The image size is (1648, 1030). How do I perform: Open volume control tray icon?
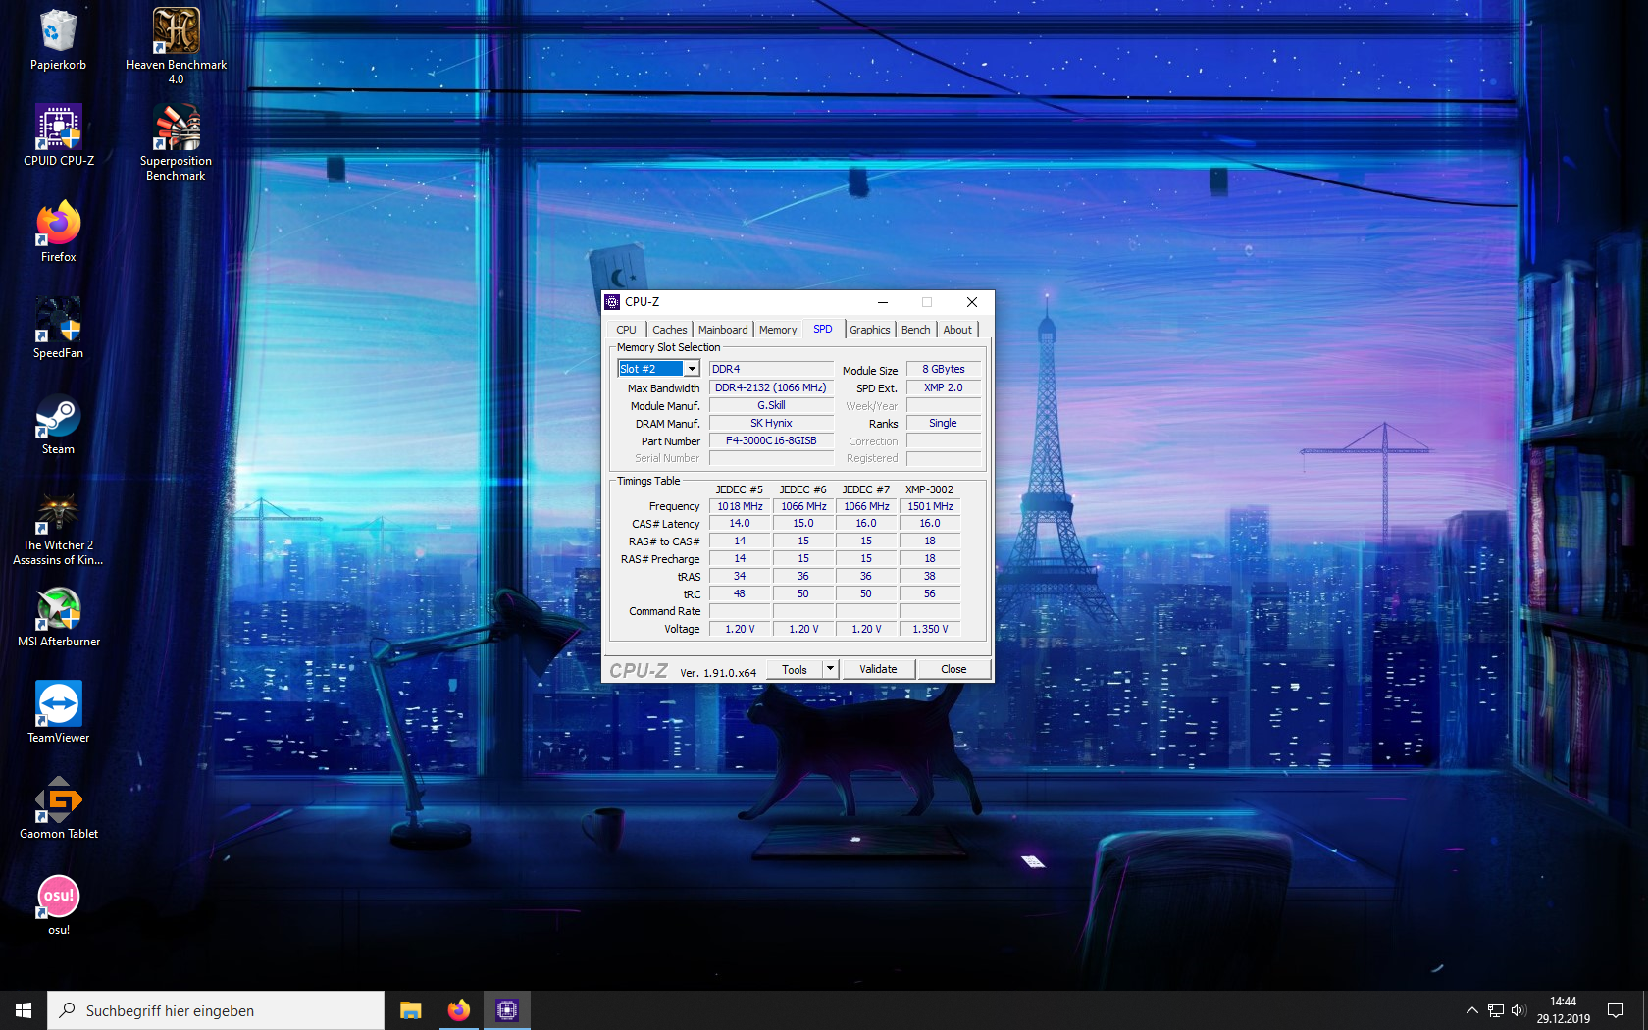coord(1519,1010)
